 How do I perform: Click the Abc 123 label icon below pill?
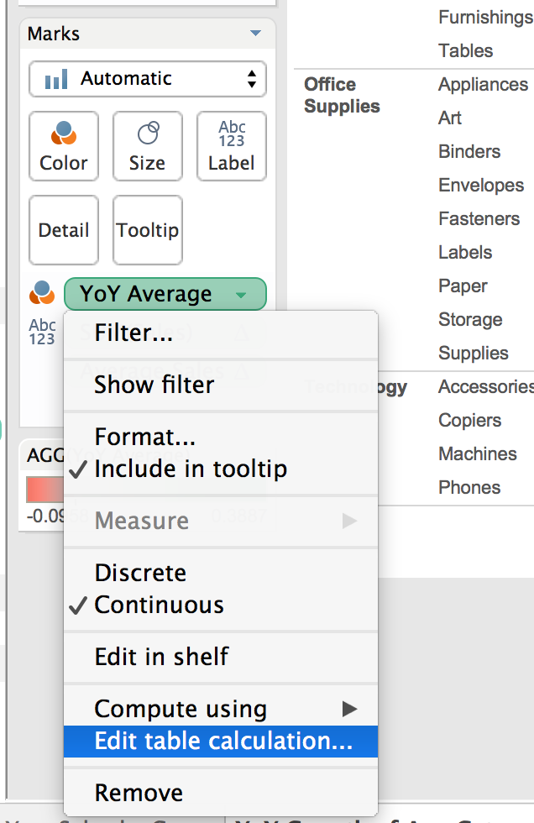tap(42, 332)
